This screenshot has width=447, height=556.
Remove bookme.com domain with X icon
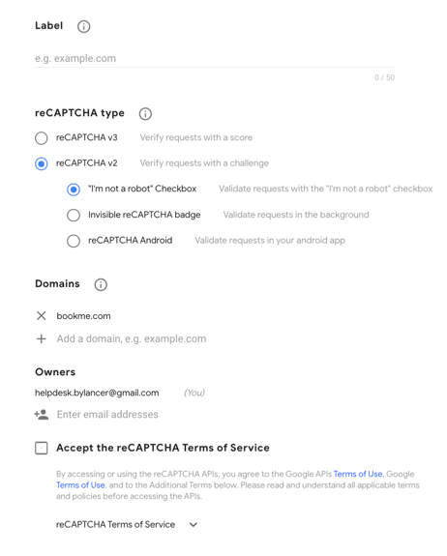click(x=42, y=315)
